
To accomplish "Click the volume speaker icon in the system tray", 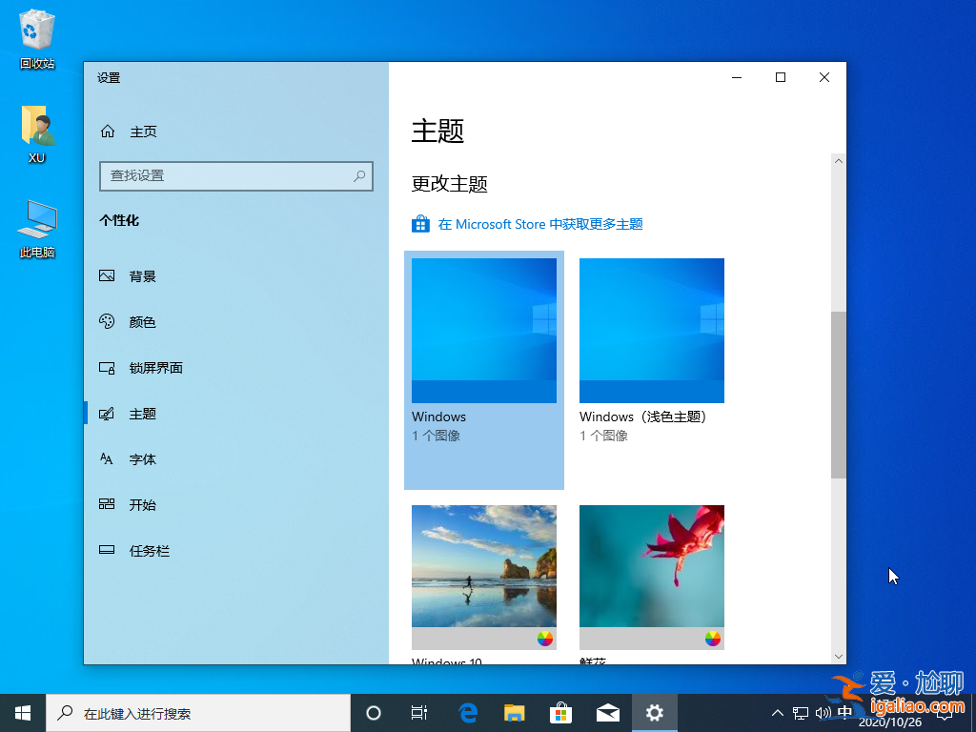I will click(823, 712).
